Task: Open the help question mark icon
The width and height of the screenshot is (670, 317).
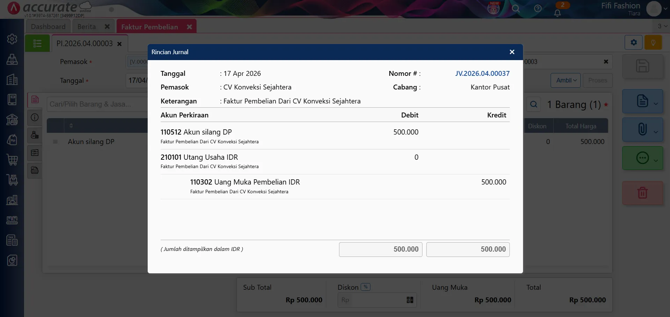Action: 538,9
